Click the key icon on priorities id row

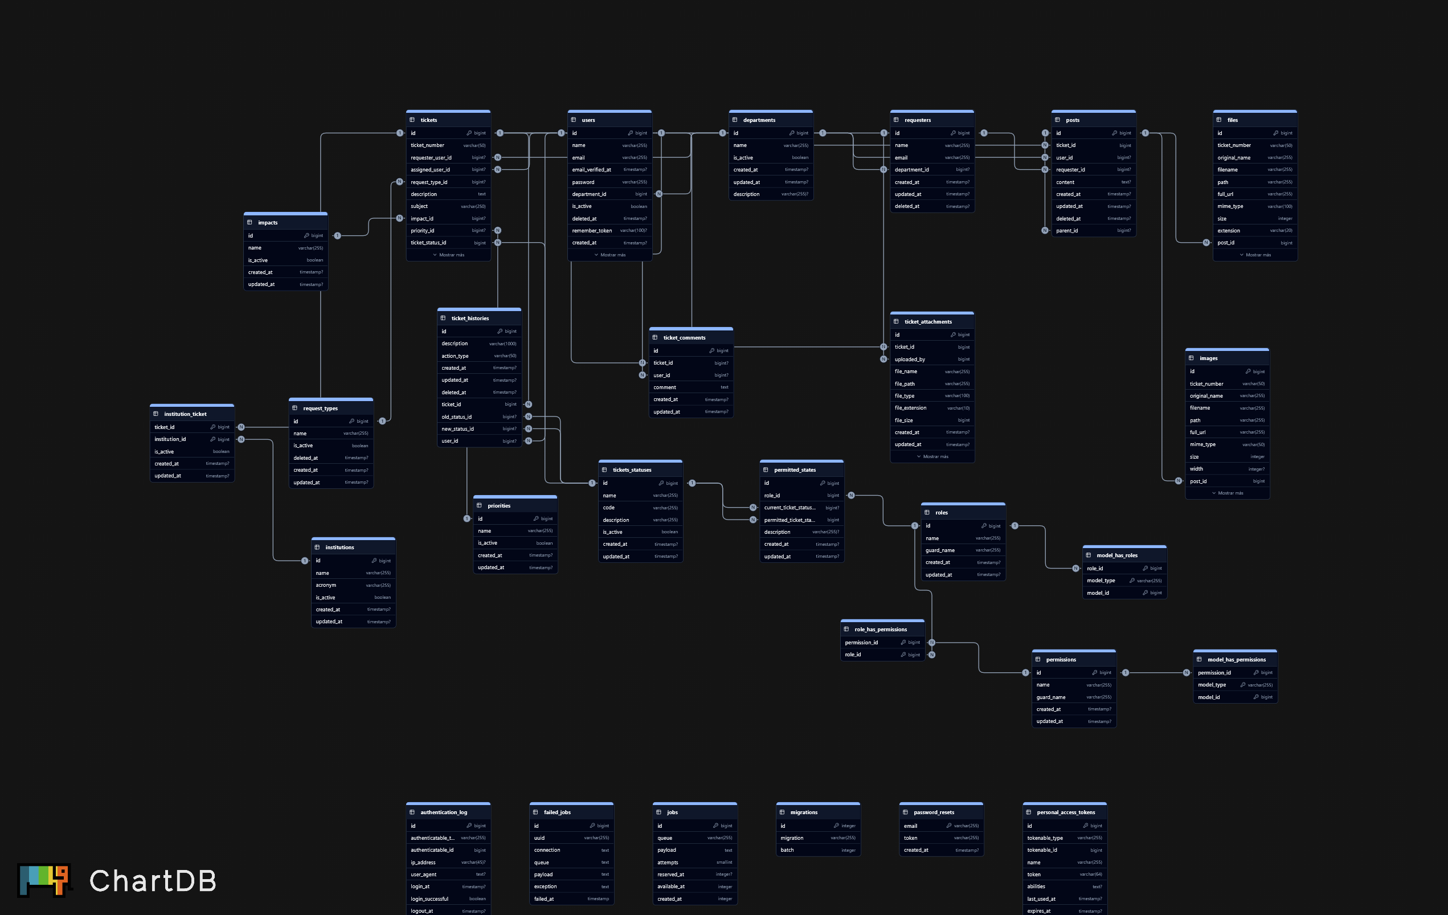pos(536,518)
